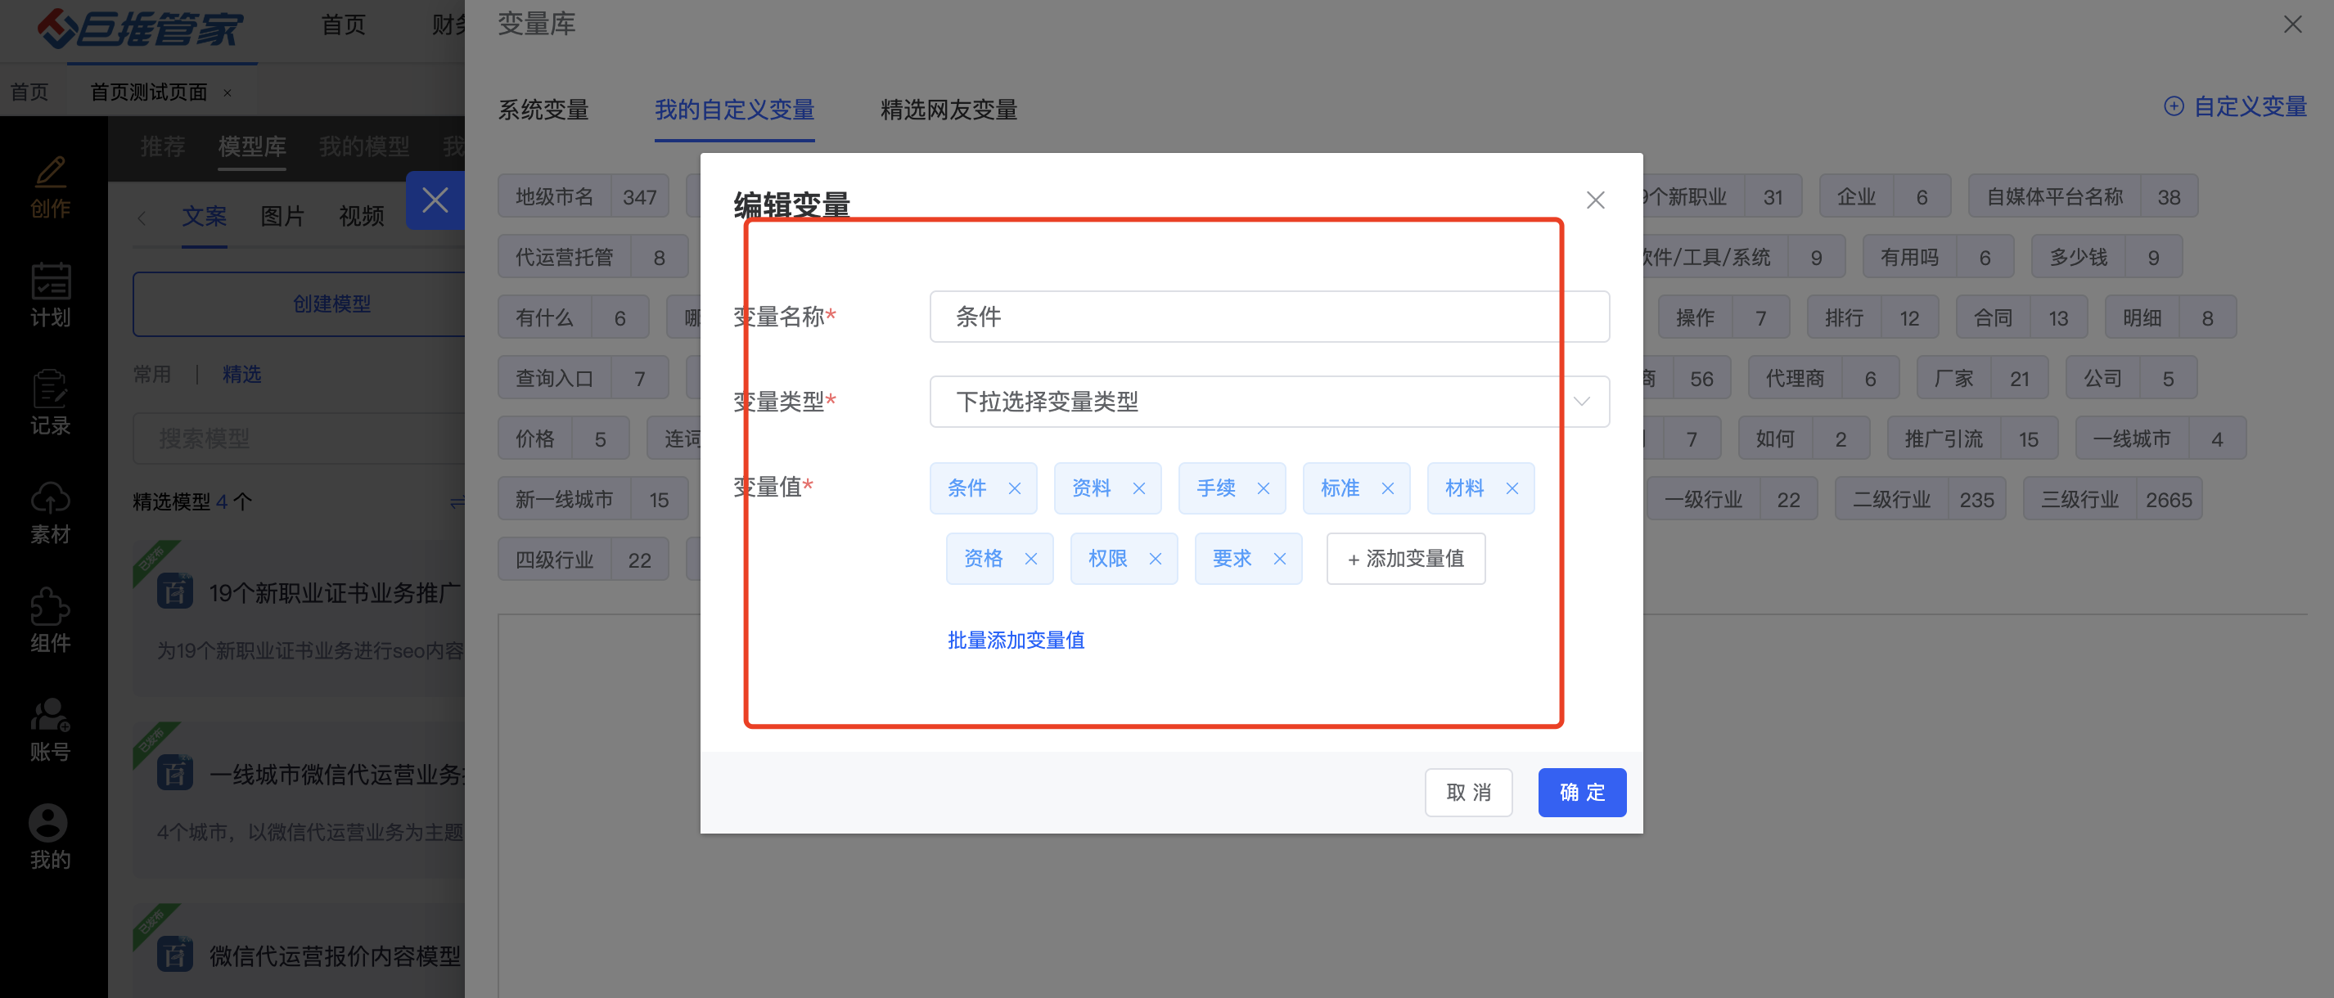Select the 文案 content tab
This screenshot has height=998, width=2334.
click(204, 217)
